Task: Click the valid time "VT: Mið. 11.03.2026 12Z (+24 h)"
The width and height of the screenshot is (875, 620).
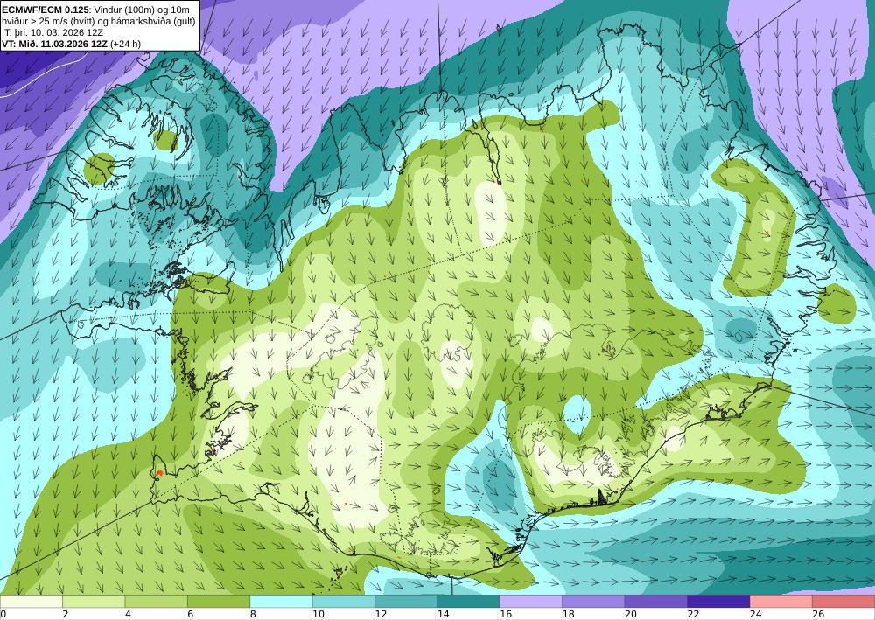Action: (71, 44)
